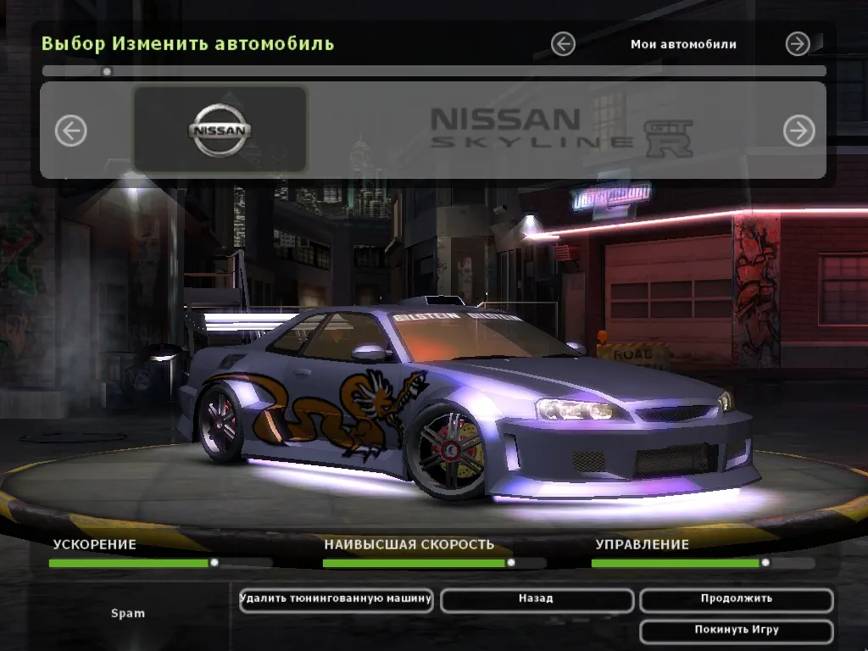Viewport: 868px width, 651px height.
Task: Click the Наивысшая скорость stat bar
Action: [434, 563]
